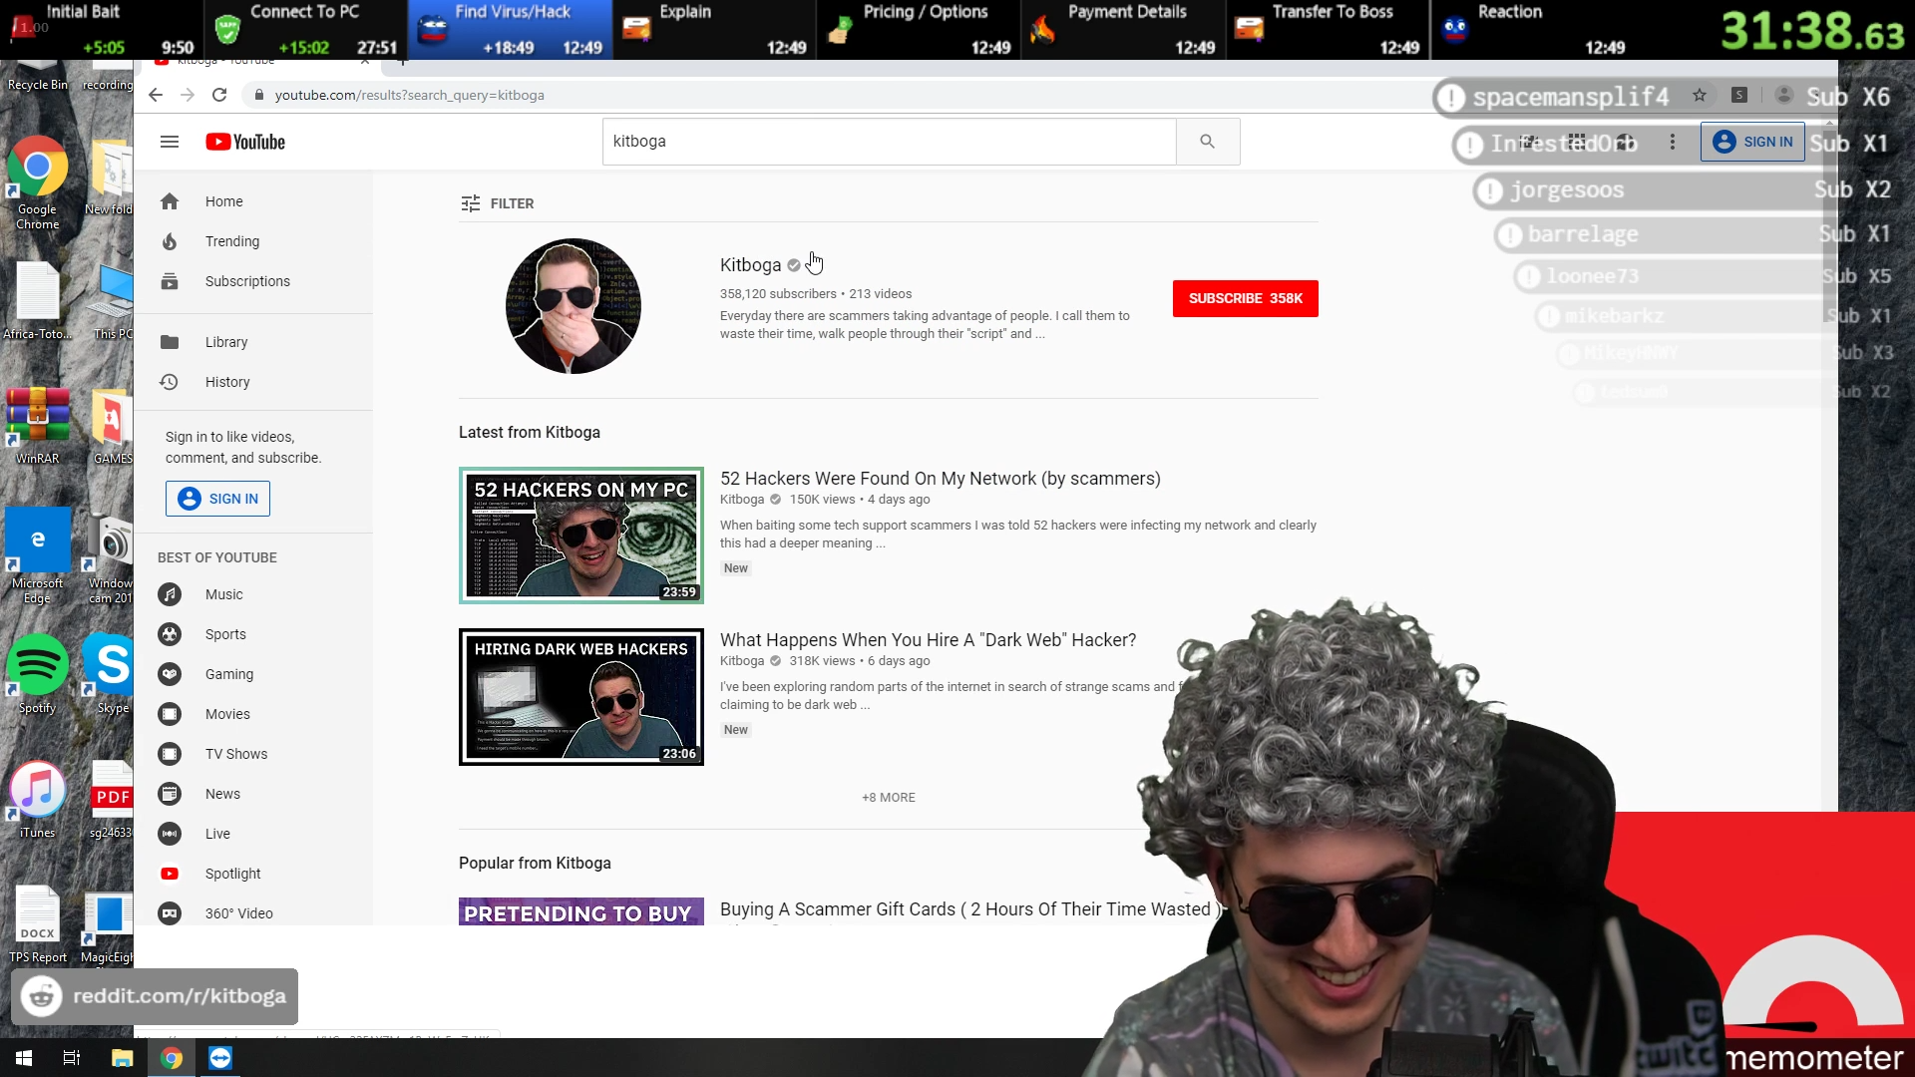Open video 'Buying A Scammer Gift Cards'
The image size is (1915, 1077).
(969, 909)
